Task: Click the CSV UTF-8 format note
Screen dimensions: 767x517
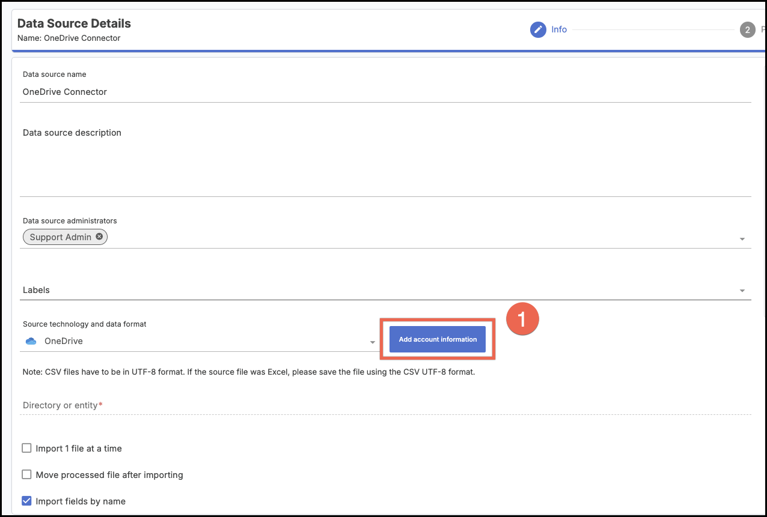Action: tap(249, 372)
